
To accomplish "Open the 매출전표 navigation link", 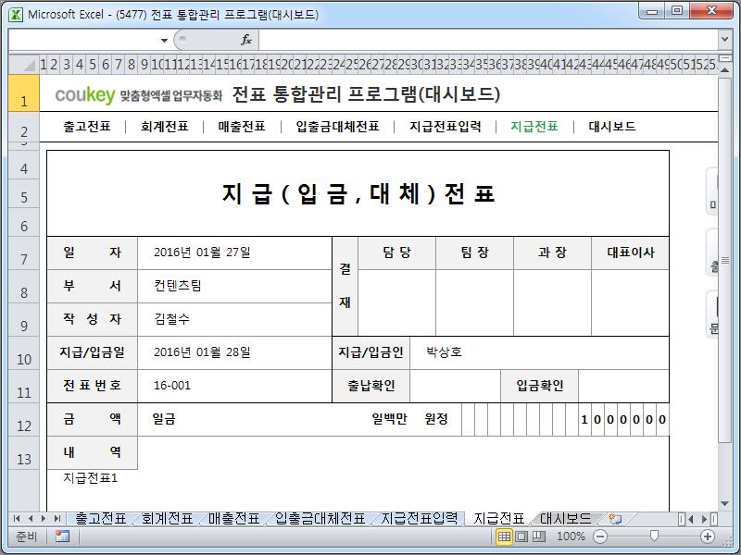I will click(x=242, y=127).
